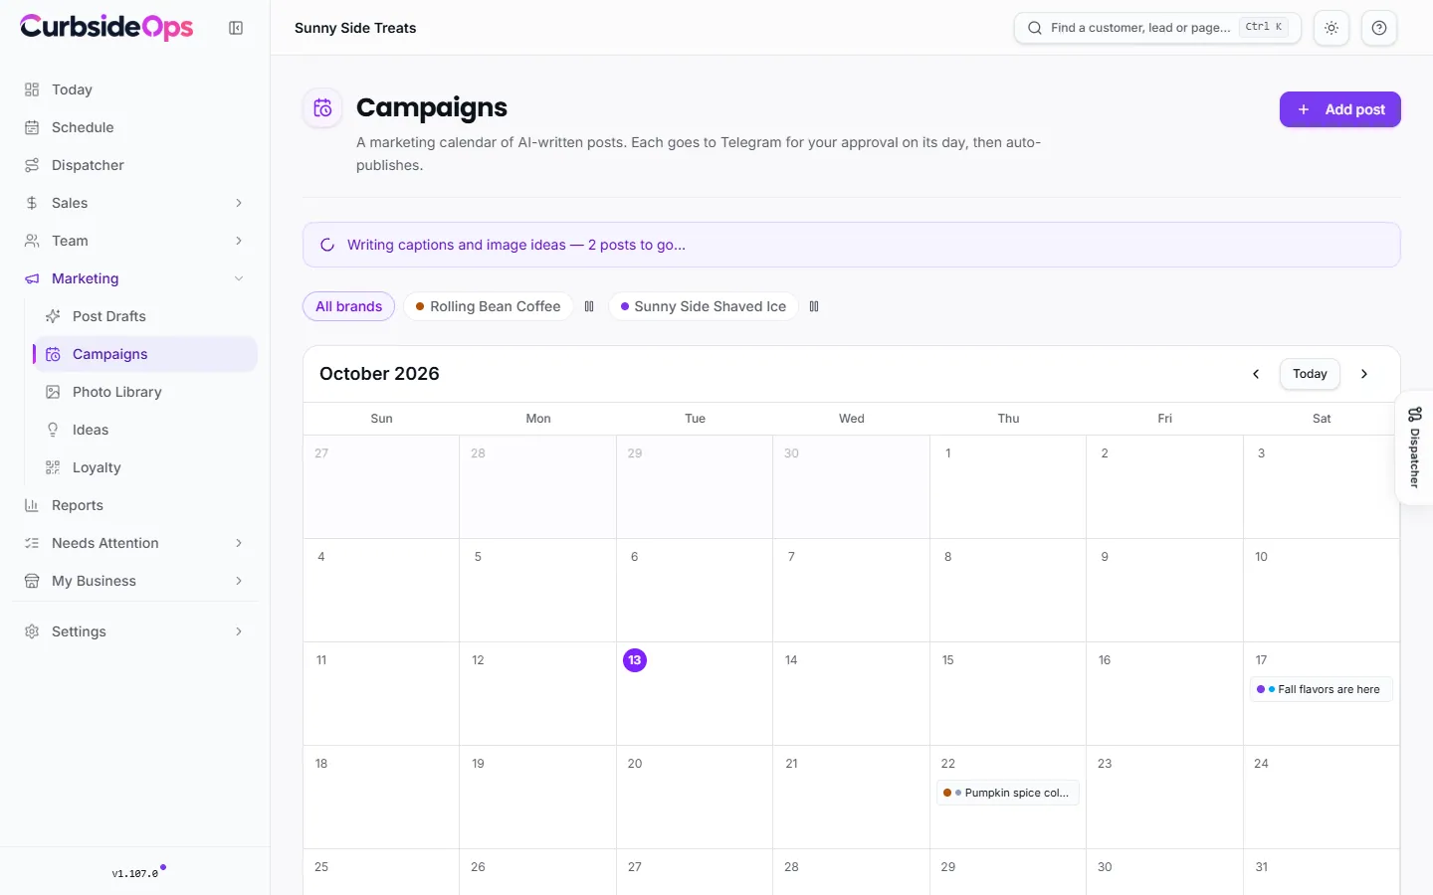This screenshot has width=1433, height=895.
Task: Click the Marketing megaphone icon
Action: (x=32, y=278)
